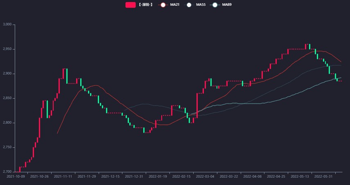The image size is (350, 185).
Task: Click the MA21 legend text
Action: tap(175, 5)
